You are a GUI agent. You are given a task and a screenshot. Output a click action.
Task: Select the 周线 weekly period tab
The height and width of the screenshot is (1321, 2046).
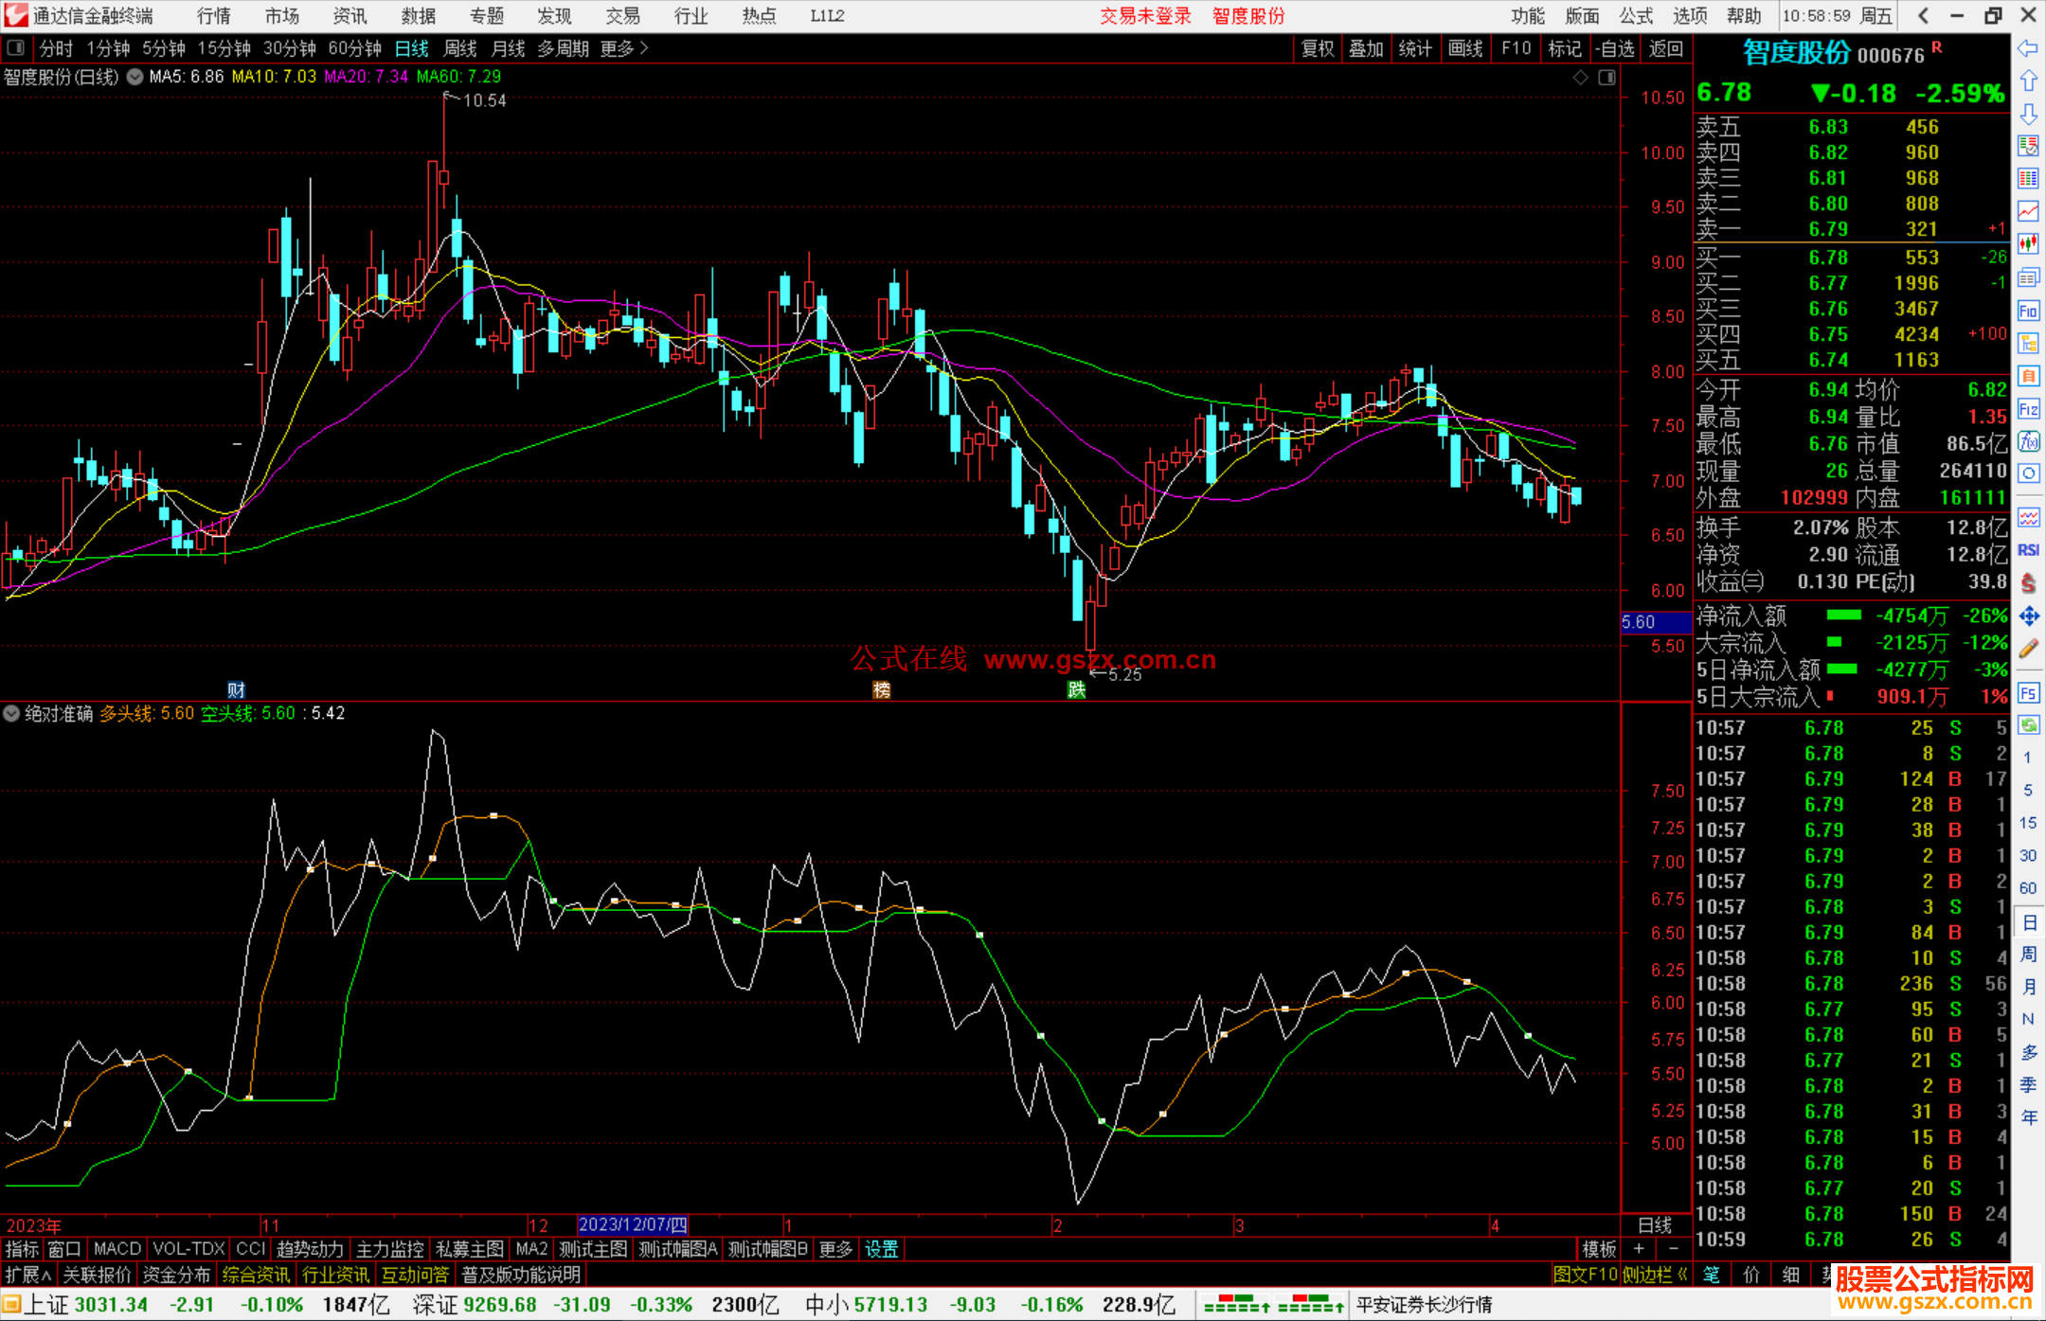point(460,48)
